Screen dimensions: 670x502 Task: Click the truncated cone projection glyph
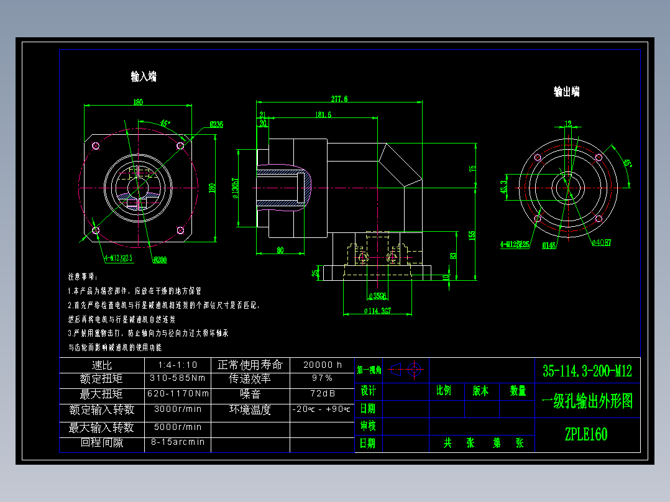[x=396, y=370]
